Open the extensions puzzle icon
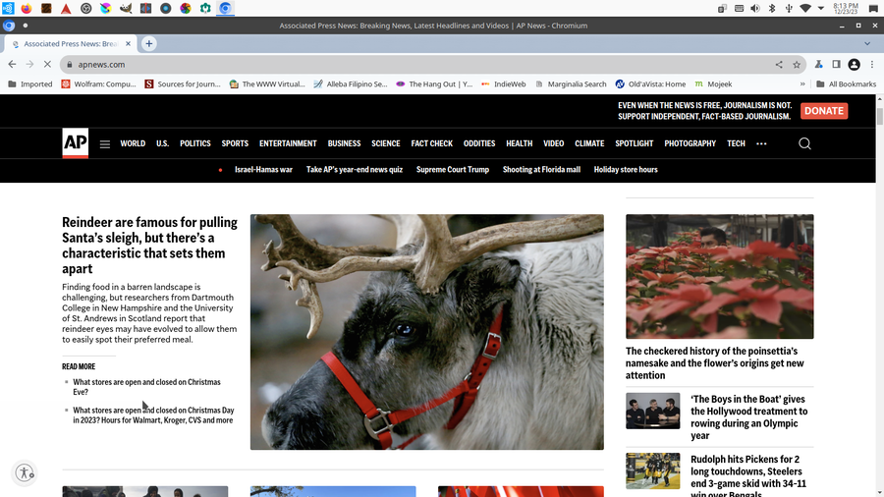Screen dimensions: 884x497 818,65
